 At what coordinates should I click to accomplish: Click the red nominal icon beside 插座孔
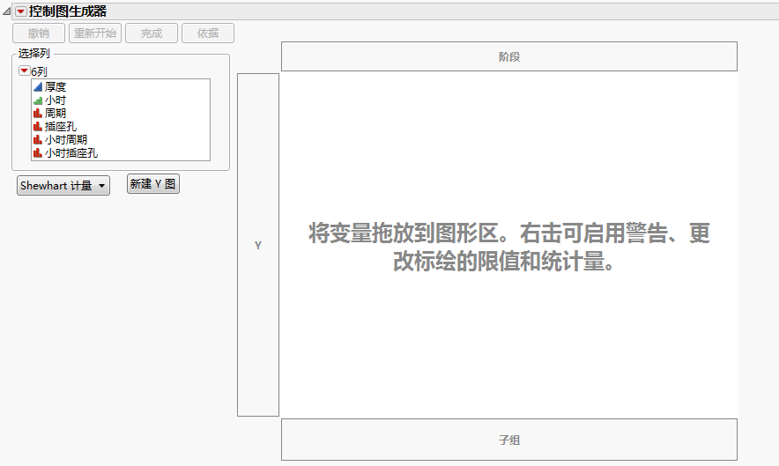click(38, 127)
